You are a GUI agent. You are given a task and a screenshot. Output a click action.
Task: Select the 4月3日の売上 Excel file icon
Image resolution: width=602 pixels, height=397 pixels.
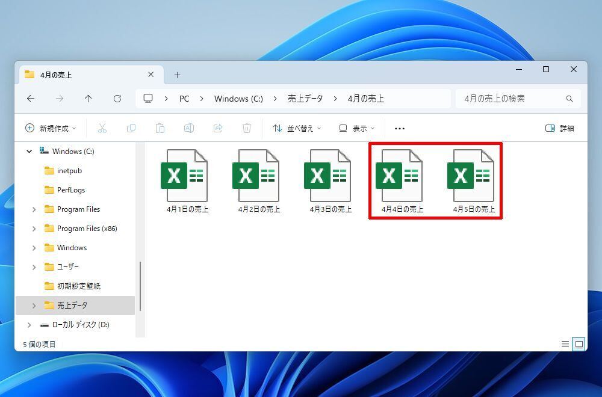(327, 176)
